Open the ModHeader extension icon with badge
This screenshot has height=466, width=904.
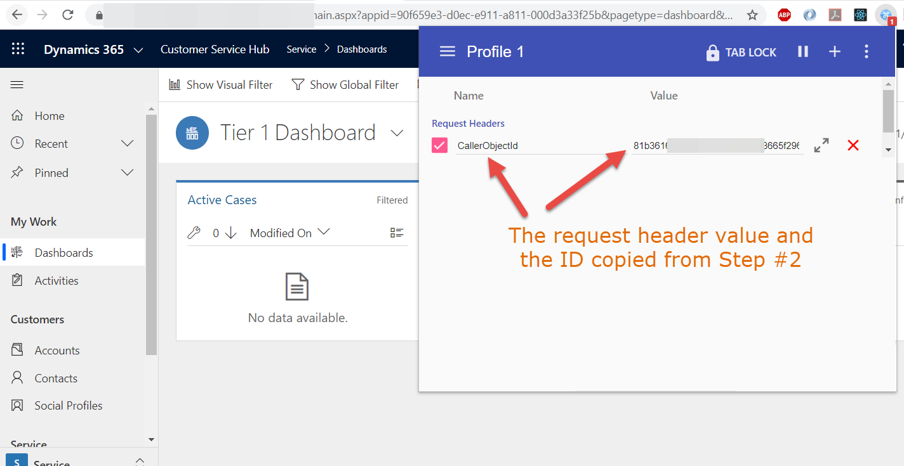pyautogui.click(x=886, y=15)
